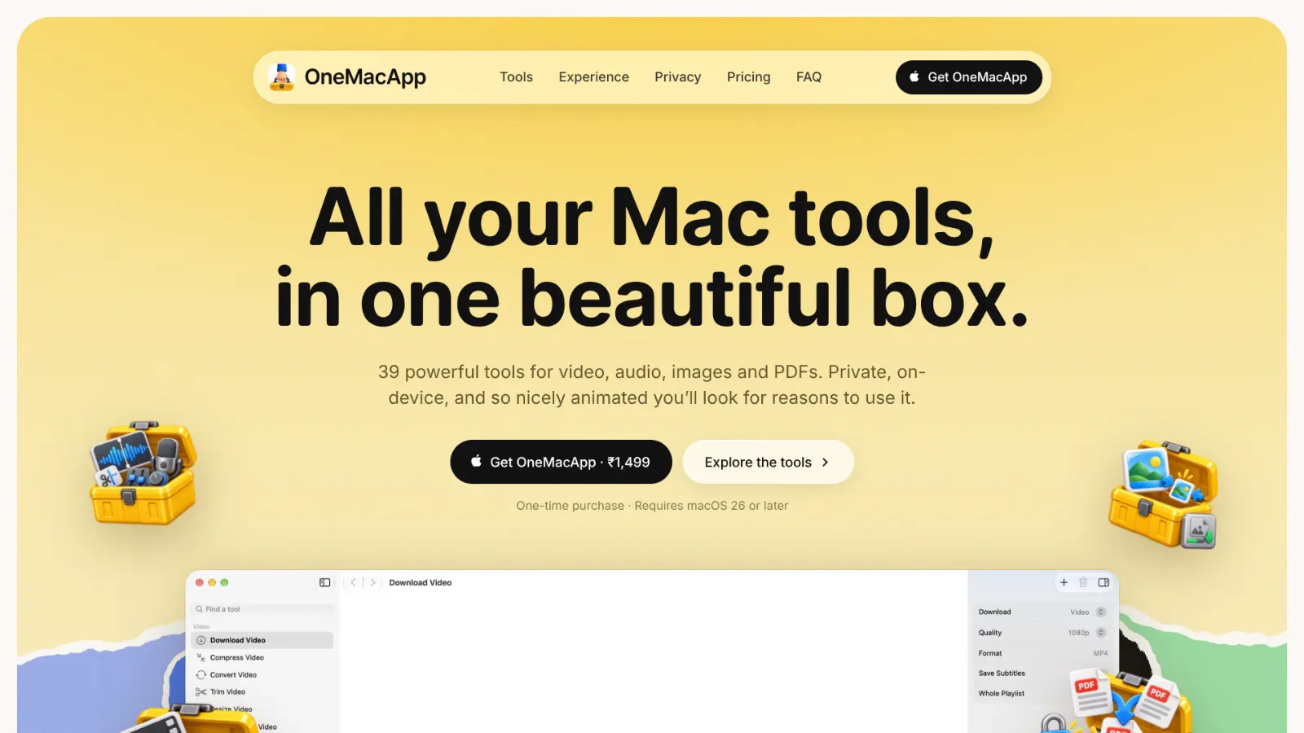
Task: Click the Whole Playlist option label
Action: click(x=1002, y=694)
